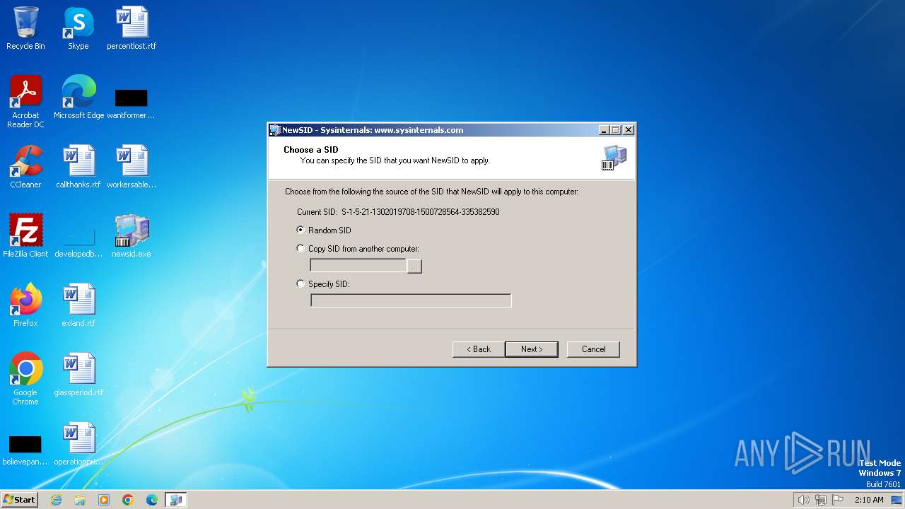Open percentlost.rtf document icon
Screen dimensions: 905x509
132,28
